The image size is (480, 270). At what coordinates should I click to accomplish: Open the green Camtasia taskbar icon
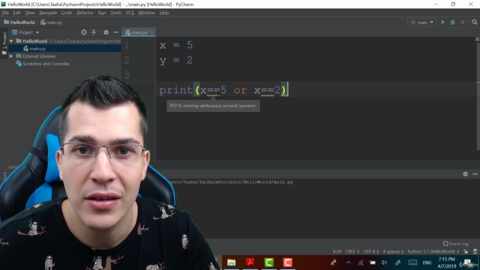tap(268, 262)
